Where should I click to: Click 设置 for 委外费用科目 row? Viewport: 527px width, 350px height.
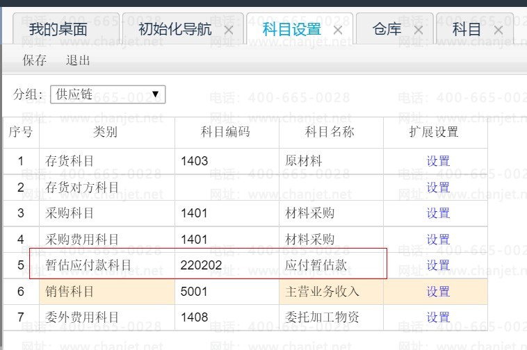pos(438,317)
